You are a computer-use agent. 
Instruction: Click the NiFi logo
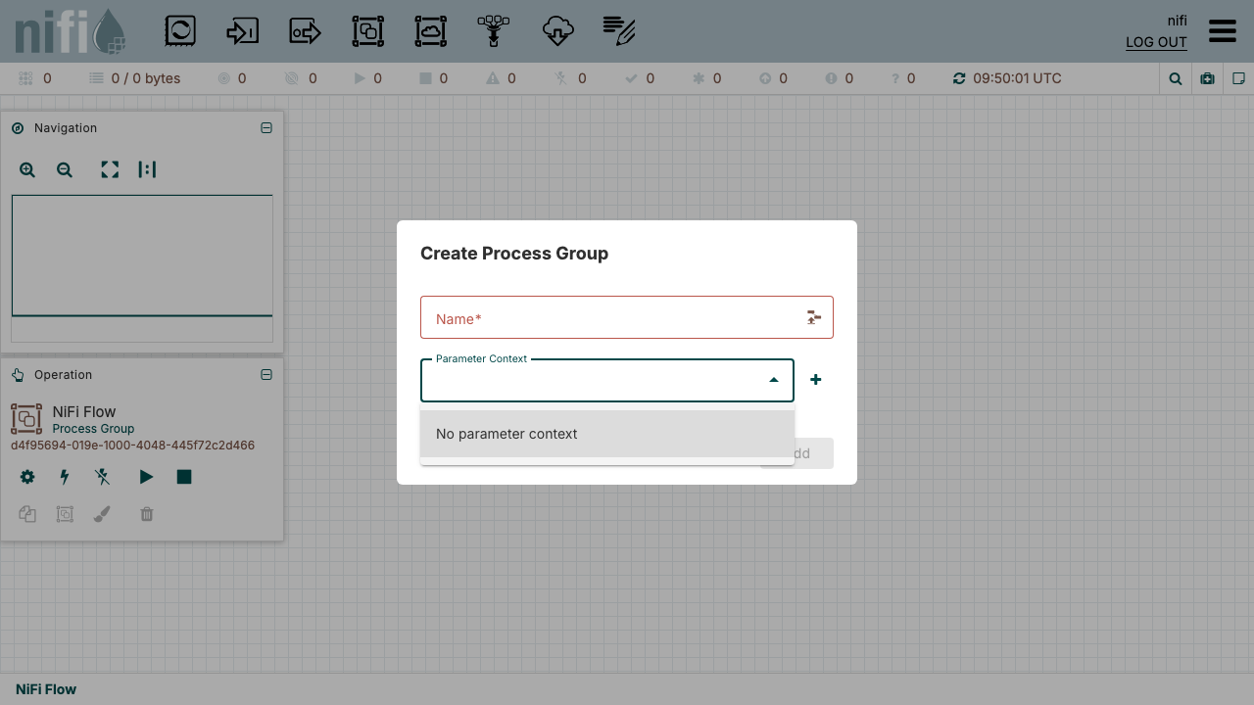coord(71,31)
